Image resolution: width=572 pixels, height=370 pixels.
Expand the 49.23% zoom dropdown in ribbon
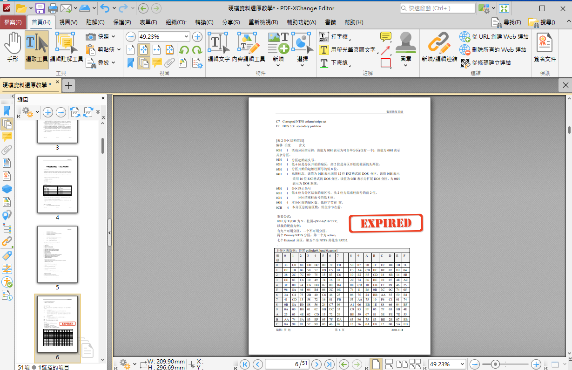pos(187,37)
